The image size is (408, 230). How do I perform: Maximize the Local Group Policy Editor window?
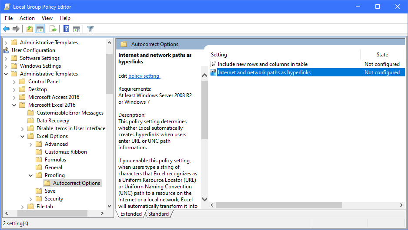tap(378, 7)
